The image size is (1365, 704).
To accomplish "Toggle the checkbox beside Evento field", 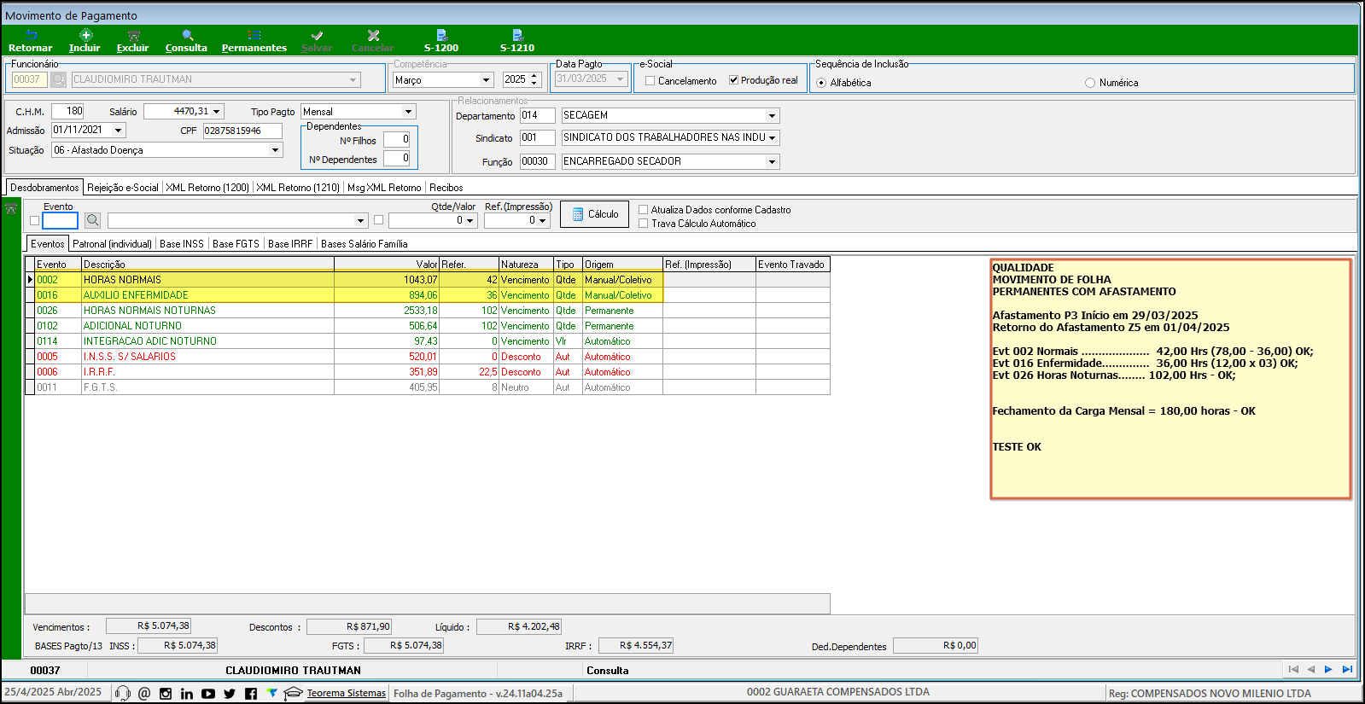I will (35, 221).
